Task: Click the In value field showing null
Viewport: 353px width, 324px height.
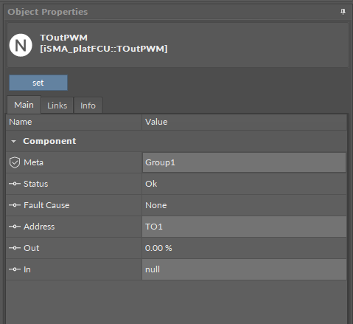Action: point(244,269)
